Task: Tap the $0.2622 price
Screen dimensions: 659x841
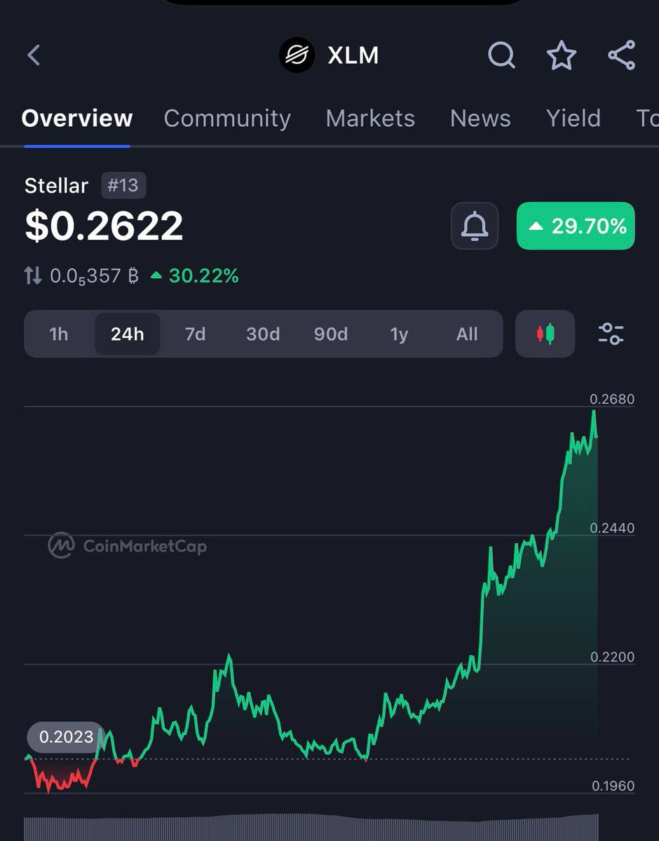Action: point(104,226)
